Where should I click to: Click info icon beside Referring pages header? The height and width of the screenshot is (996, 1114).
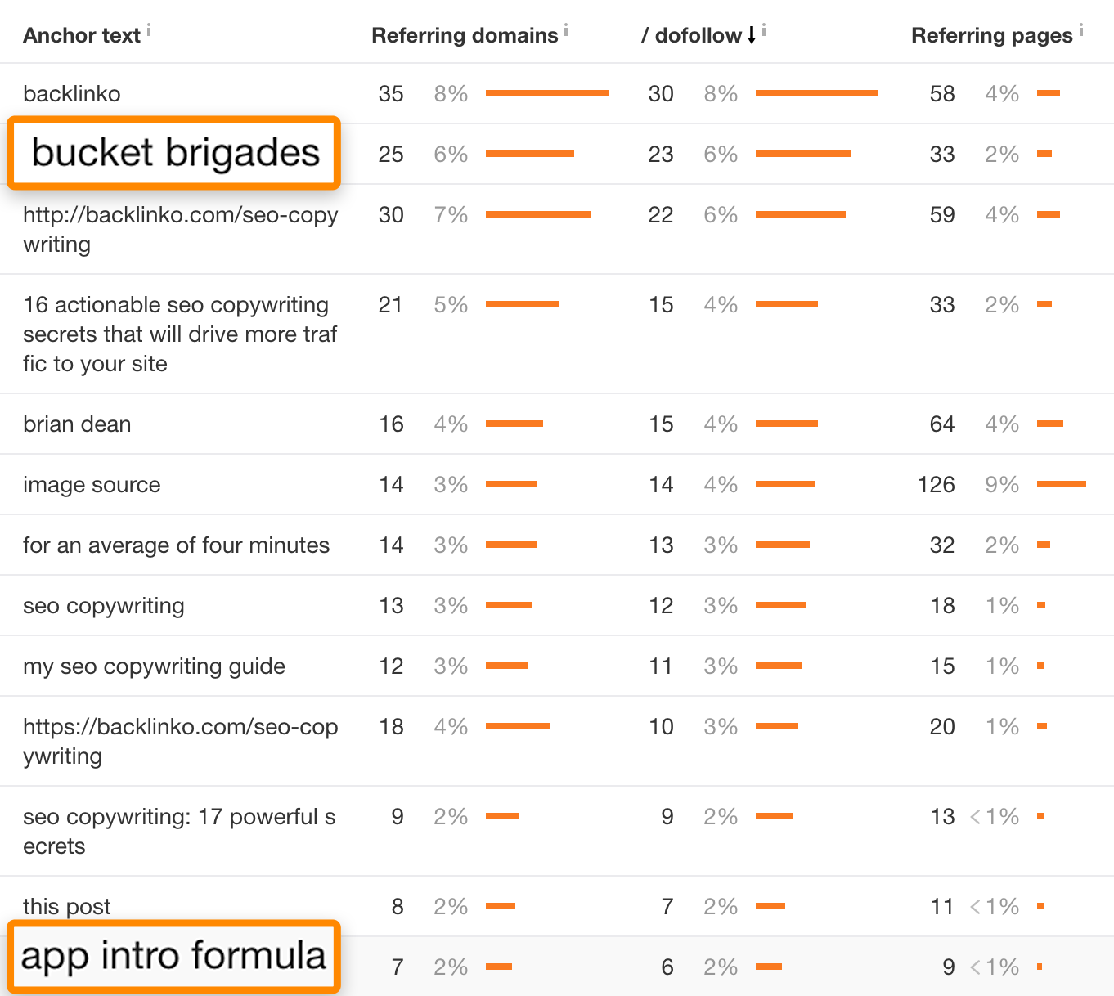tap(1081, 31)
